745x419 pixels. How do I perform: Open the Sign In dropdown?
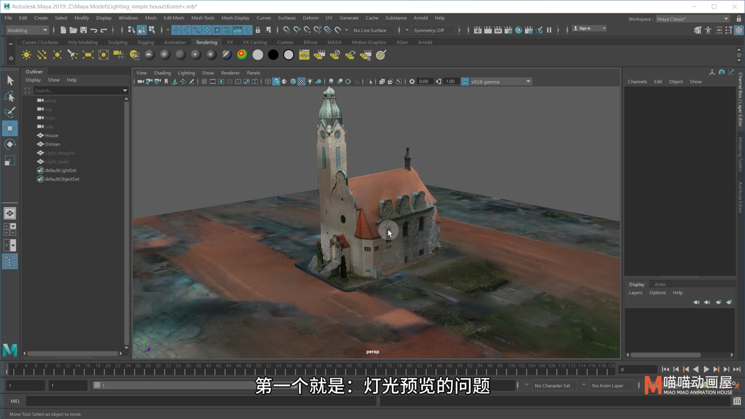(x=589, y=29)
